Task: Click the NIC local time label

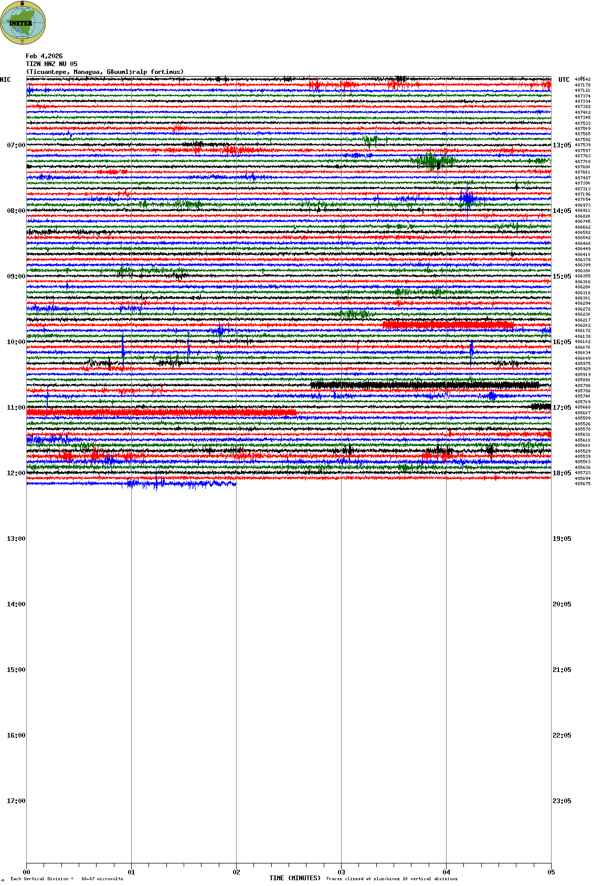Action: pos(5,80)
